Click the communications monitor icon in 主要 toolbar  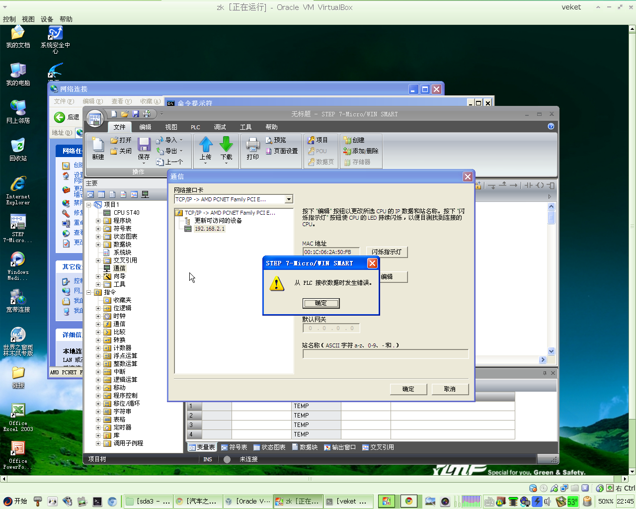point(145,194)
